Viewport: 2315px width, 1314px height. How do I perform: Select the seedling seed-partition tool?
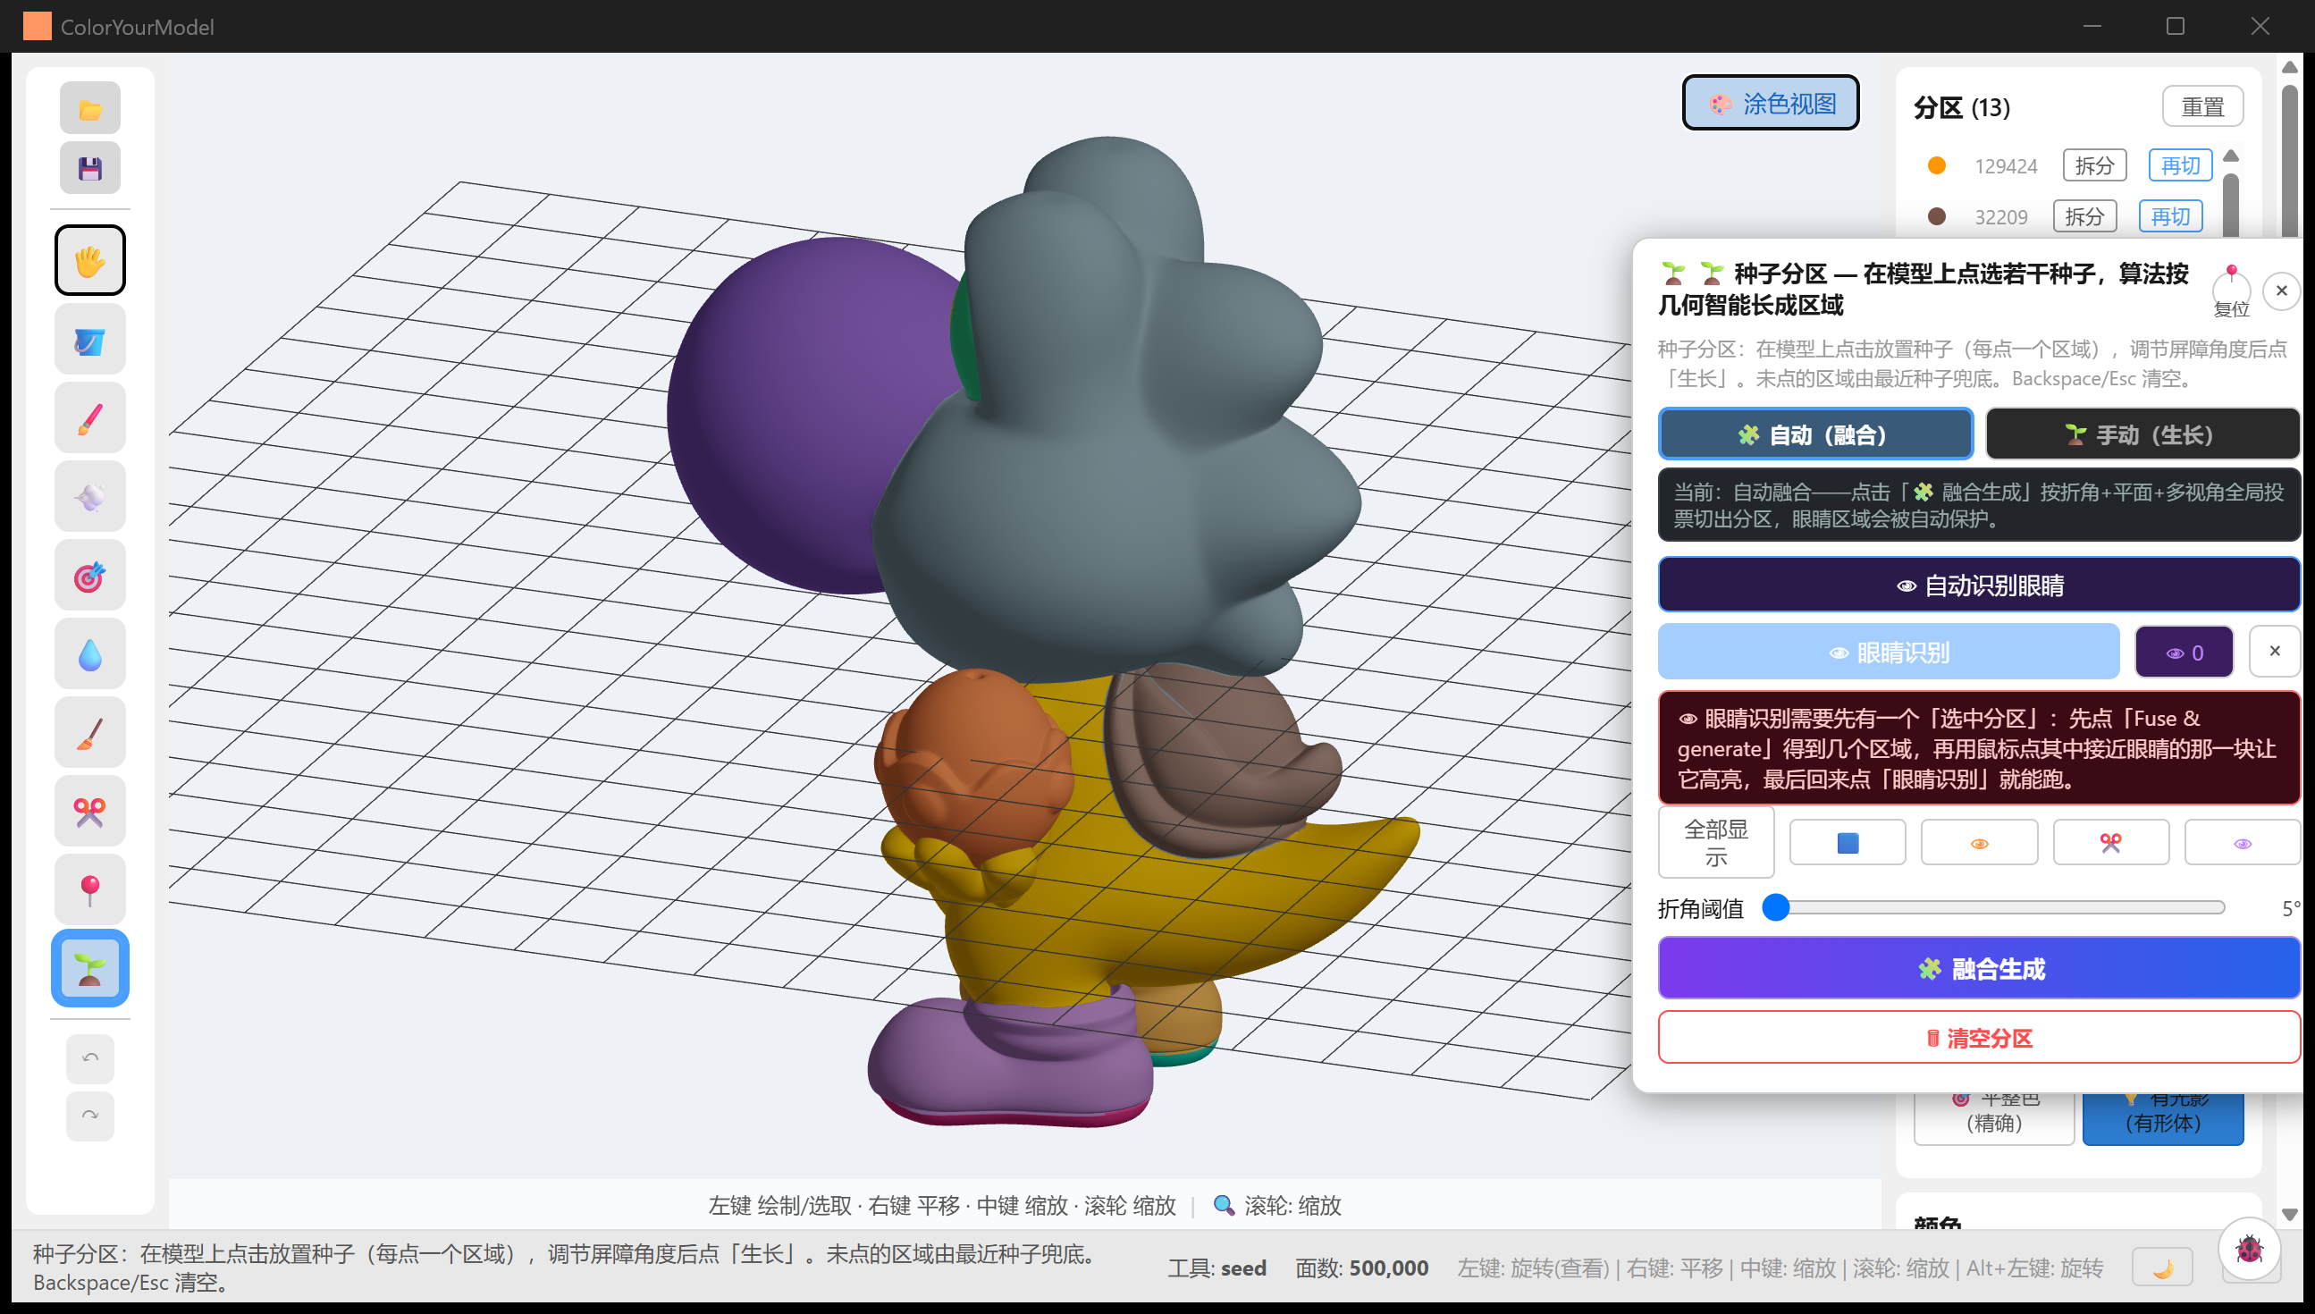tap(89, 968)
